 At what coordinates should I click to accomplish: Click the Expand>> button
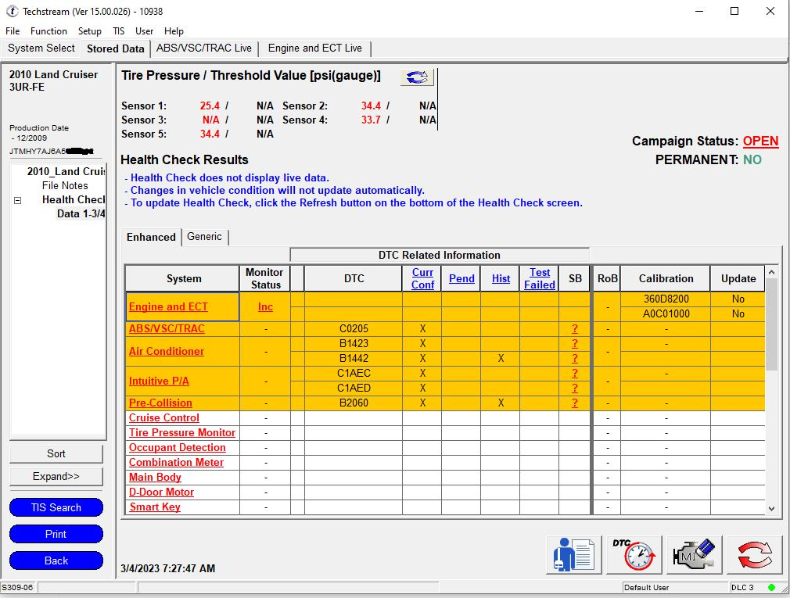point(56,476)
